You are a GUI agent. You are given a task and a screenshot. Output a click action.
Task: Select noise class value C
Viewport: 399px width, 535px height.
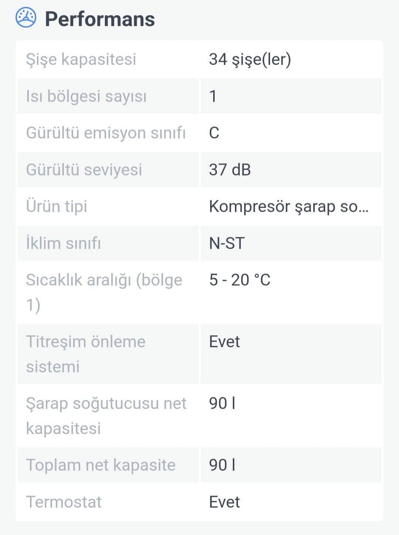(214, 133)
